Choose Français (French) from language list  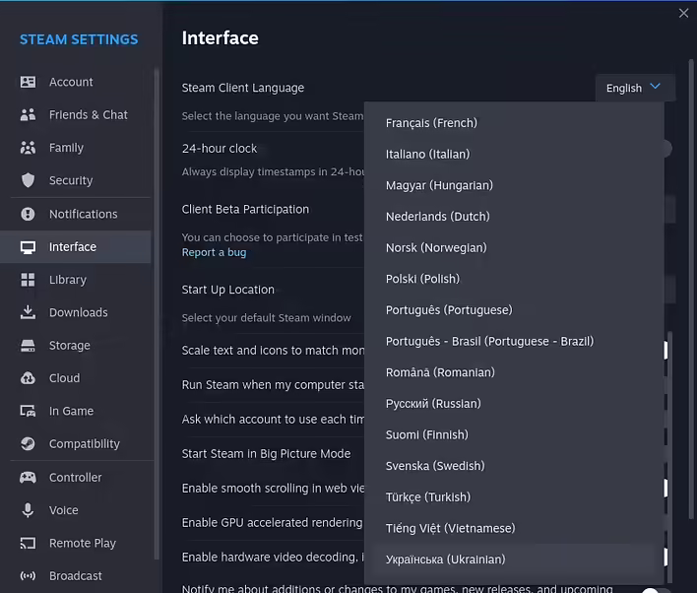pyautogui.click(x=514, y=123)
